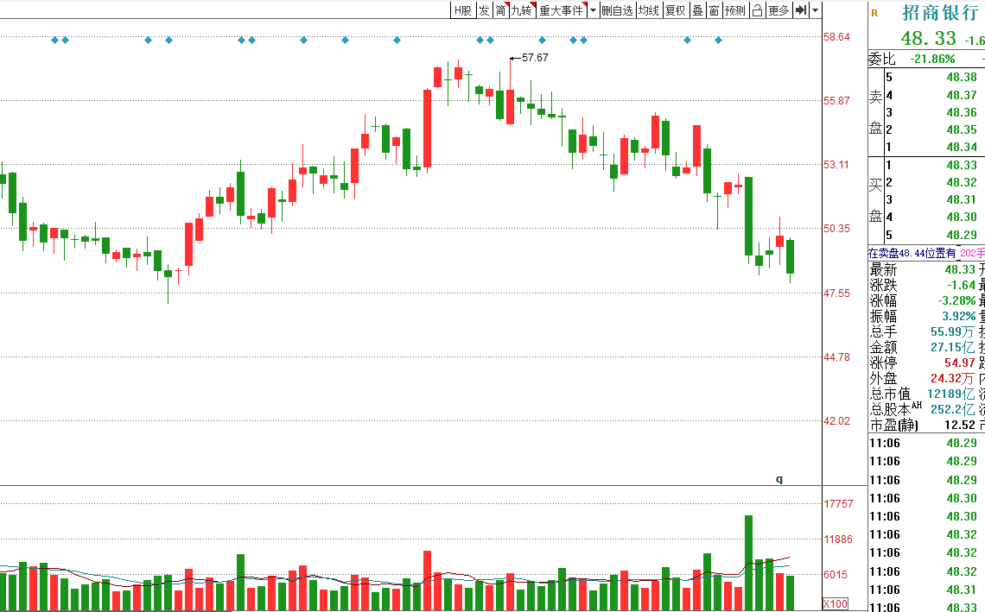Open the dropdown arrow at the toolbar's right end
This screenshot has height=612, width=985.
click(x=815, y=10)
